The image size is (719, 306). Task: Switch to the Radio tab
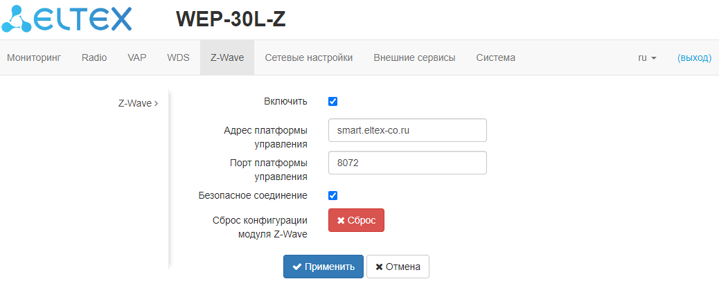click(94, 58)
